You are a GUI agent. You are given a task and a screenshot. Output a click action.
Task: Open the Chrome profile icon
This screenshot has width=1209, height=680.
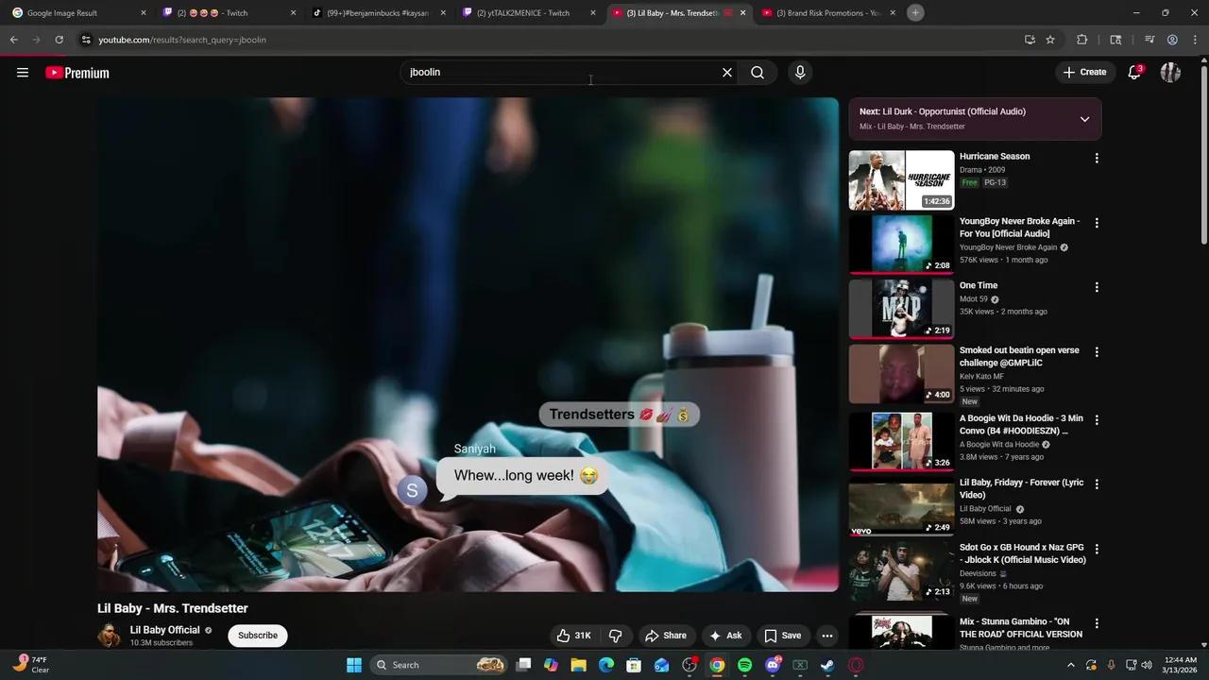click(x=1172, y=40)
